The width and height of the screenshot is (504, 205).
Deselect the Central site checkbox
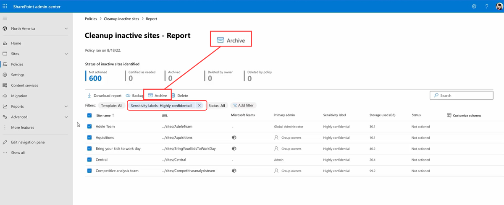89,160
